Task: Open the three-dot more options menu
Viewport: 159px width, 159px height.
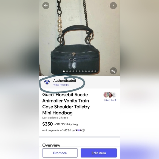Action: point(113,5)
